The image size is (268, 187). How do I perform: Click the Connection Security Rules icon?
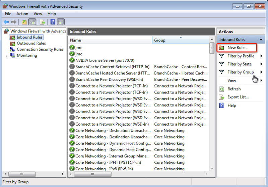12,49
